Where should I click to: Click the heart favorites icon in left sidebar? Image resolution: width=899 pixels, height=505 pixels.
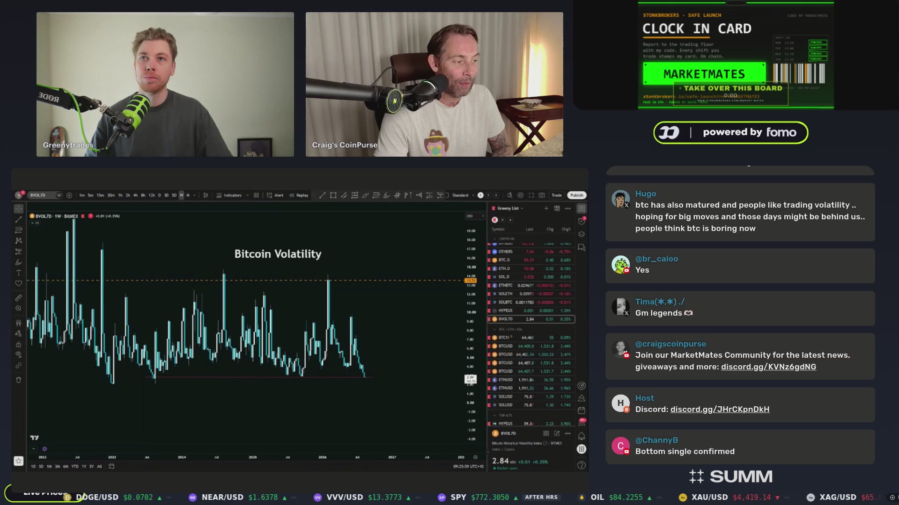[x=19, y=283]
